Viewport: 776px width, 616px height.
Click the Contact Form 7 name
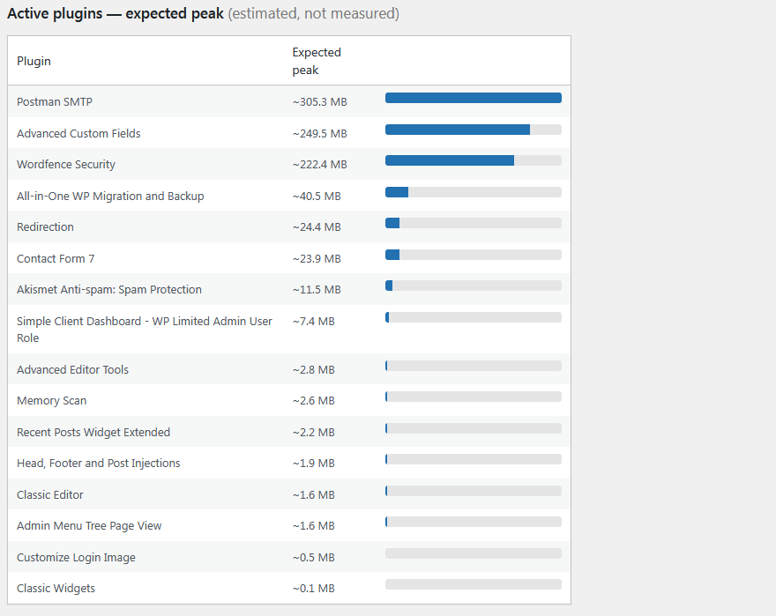(x=56, y=259)
